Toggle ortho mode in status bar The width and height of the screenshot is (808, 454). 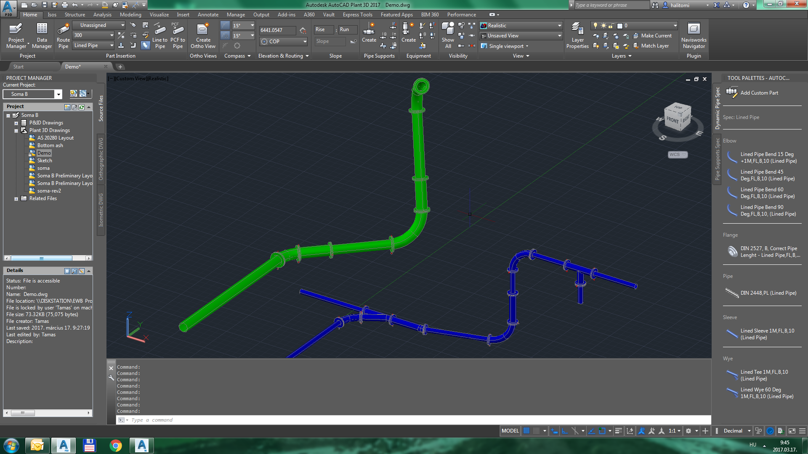[565, 431]
